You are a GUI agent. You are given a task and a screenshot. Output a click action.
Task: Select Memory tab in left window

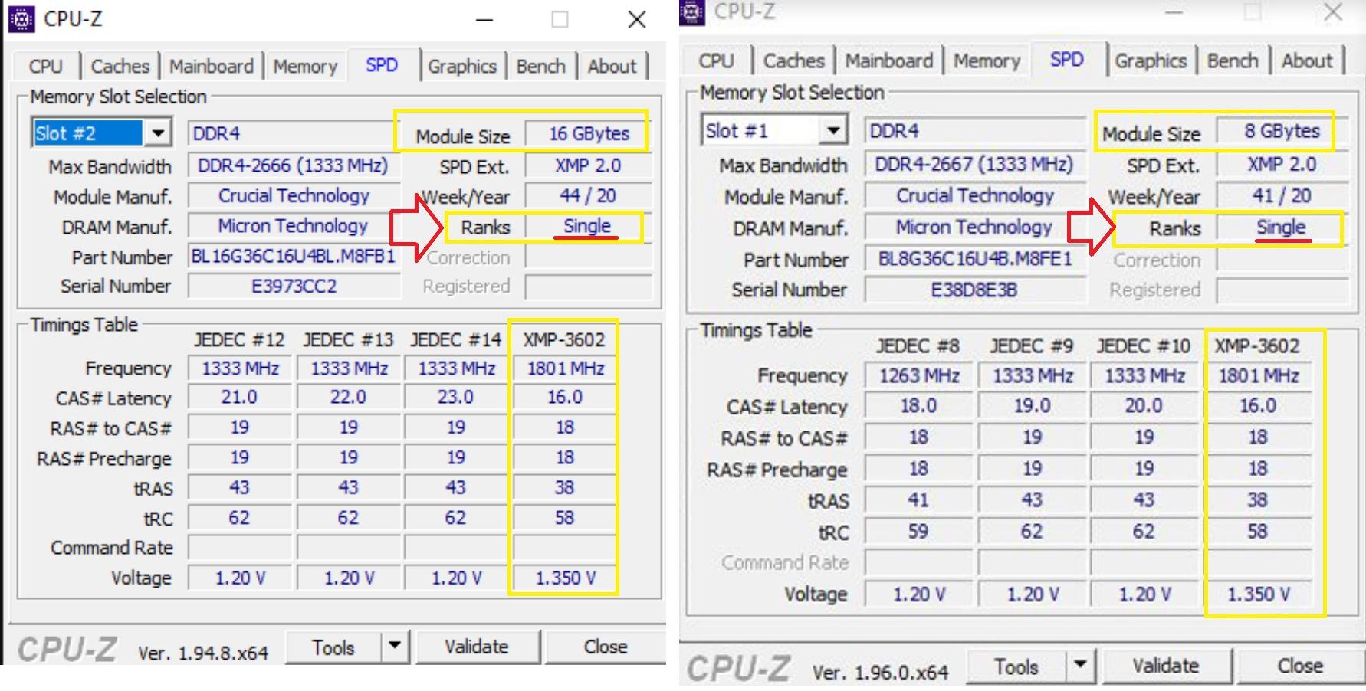pos(305,67)
